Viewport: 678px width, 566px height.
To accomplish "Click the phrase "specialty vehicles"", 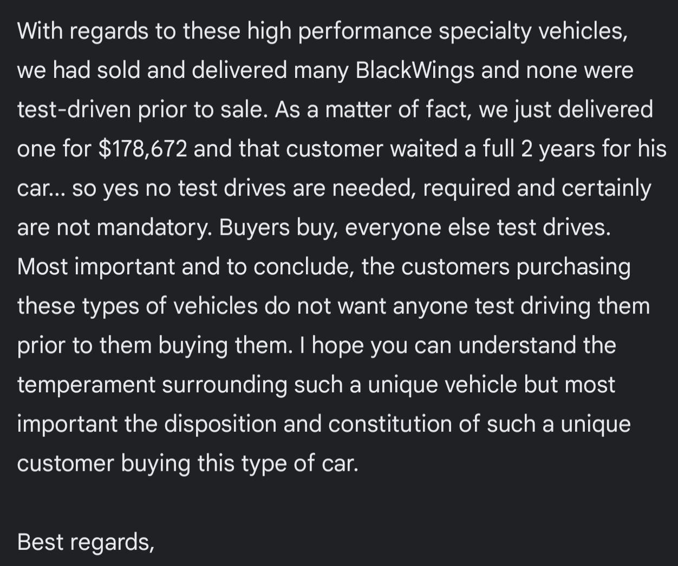I will coord(533,31).
